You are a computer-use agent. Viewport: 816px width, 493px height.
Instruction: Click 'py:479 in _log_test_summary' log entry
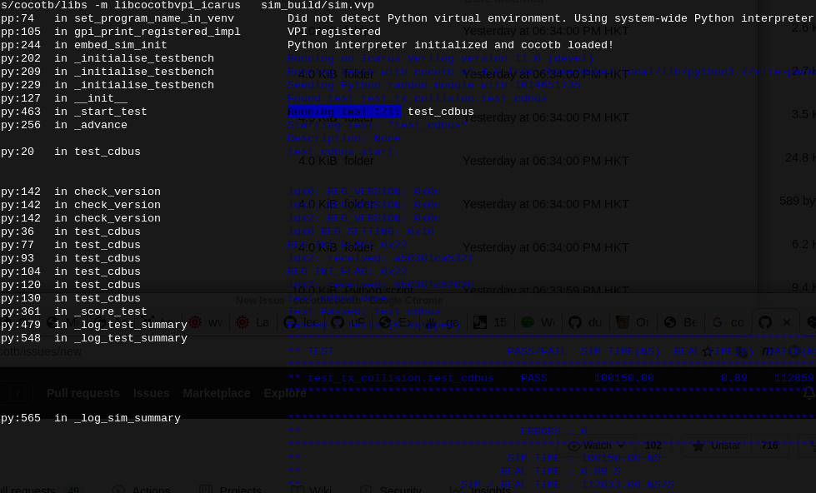93,325
